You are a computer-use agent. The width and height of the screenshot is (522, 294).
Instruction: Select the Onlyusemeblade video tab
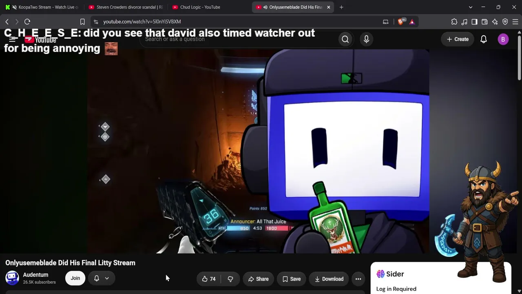[x=289, y=7]
